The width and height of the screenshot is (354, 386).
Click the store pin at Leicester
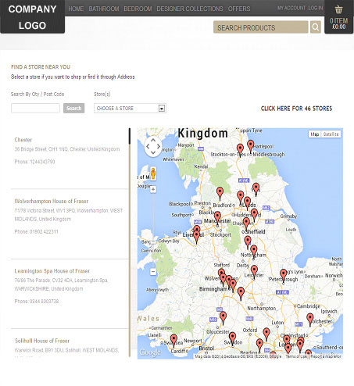point(254,272)
